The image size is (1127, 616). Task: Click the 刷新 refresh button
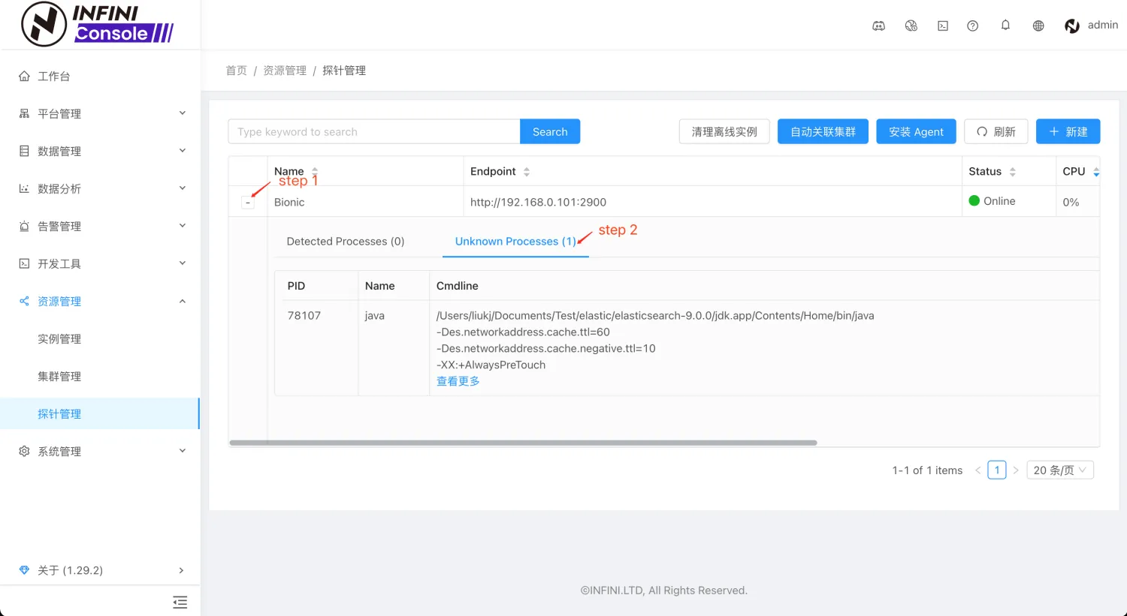(996, 131)
